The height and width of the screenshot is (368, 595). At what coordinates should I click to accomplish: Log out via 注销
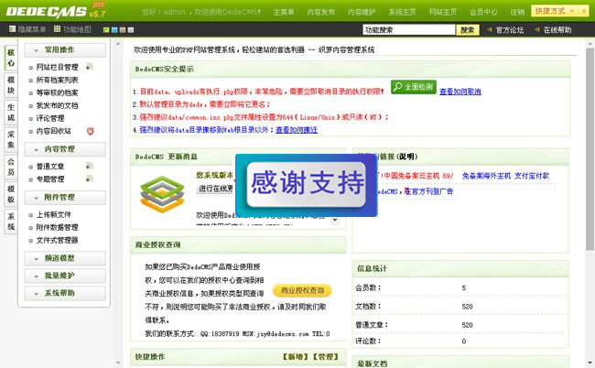(517, 12)
